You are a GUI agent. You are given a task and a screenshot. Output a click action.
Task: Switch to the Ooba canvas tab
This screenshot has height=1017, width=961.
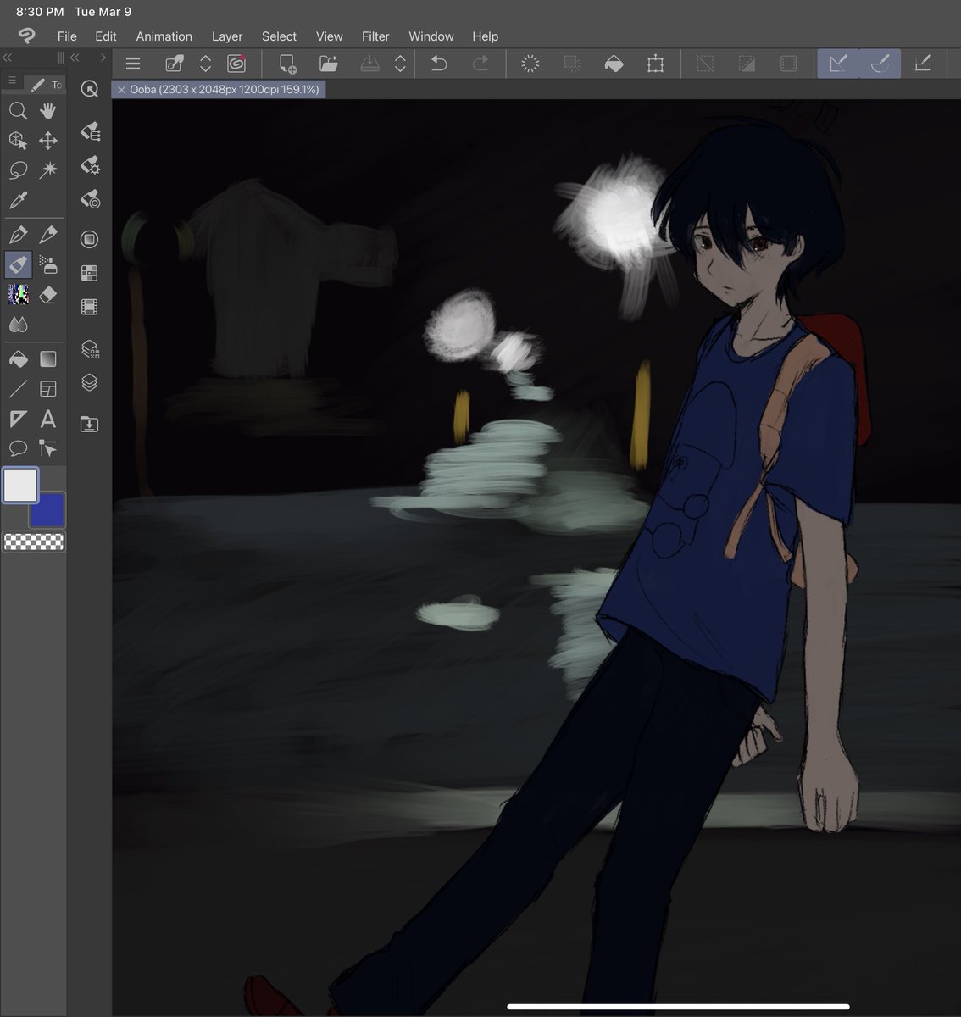tap(219, 89)
